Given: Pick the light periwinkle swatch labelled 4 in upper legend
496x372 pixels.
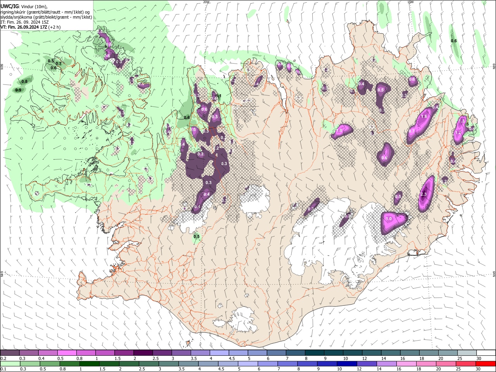Looking at the screenshot, I should [219, 353].
